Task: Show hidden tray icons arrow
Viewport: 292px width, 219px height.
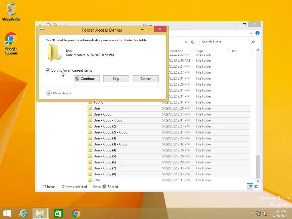Action: click(x=251, y=214)
